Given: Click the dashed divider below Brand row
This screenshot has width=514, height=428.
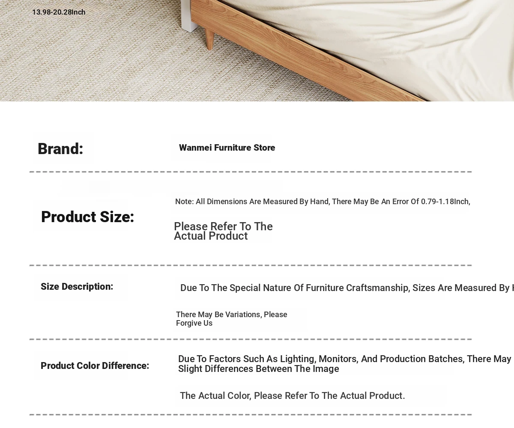Looking at the screenshot, I should [x=251, y=172].
